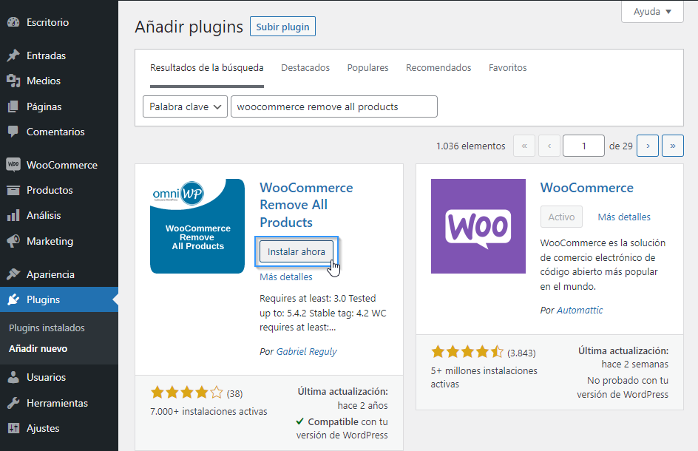
Task: Jump to the last results page
Action: 673,146
